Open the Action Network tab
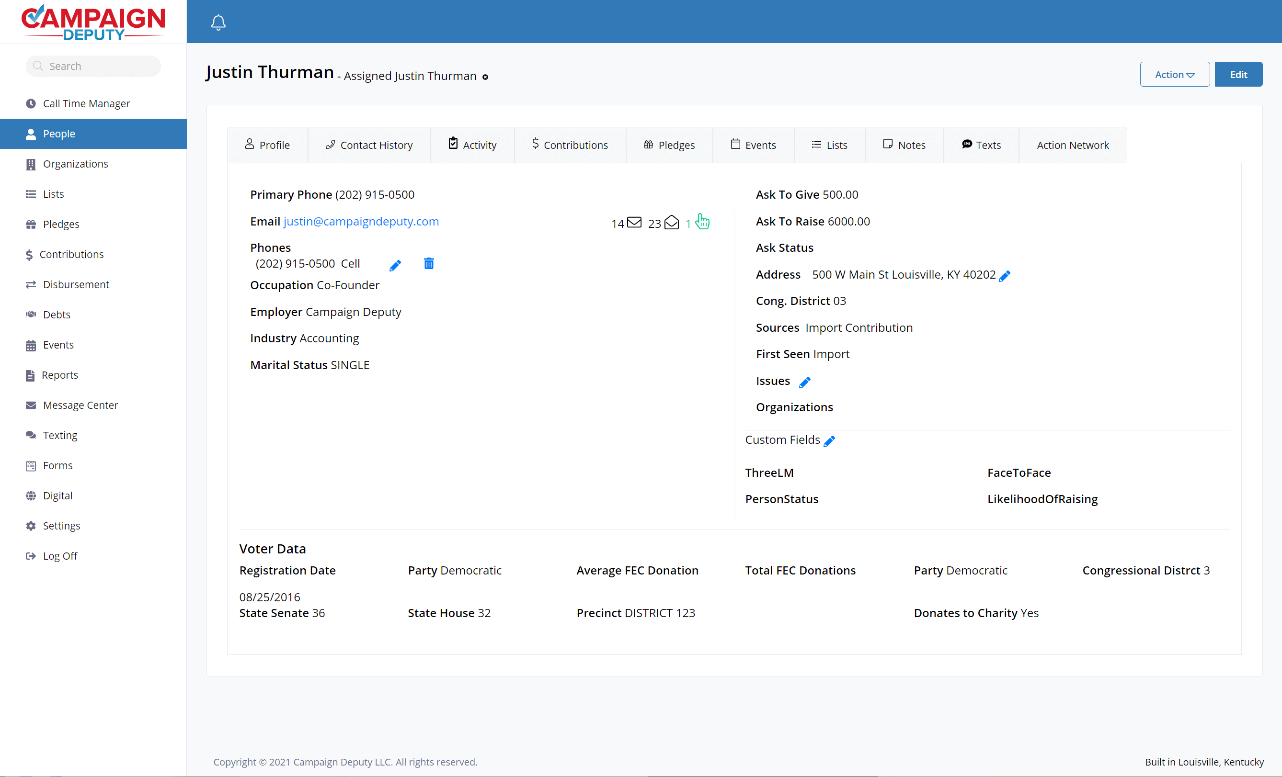Viewport: 1282px width, 777px height. pos(1072,145)
